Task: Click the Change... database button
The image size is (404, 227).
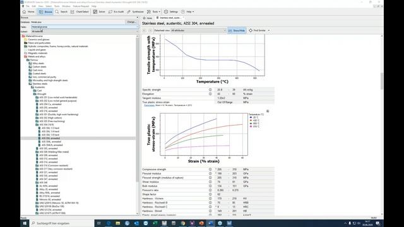Action: (131, 22)
